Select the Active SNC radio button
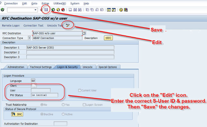The image size is (207, 127). point(63,114)
